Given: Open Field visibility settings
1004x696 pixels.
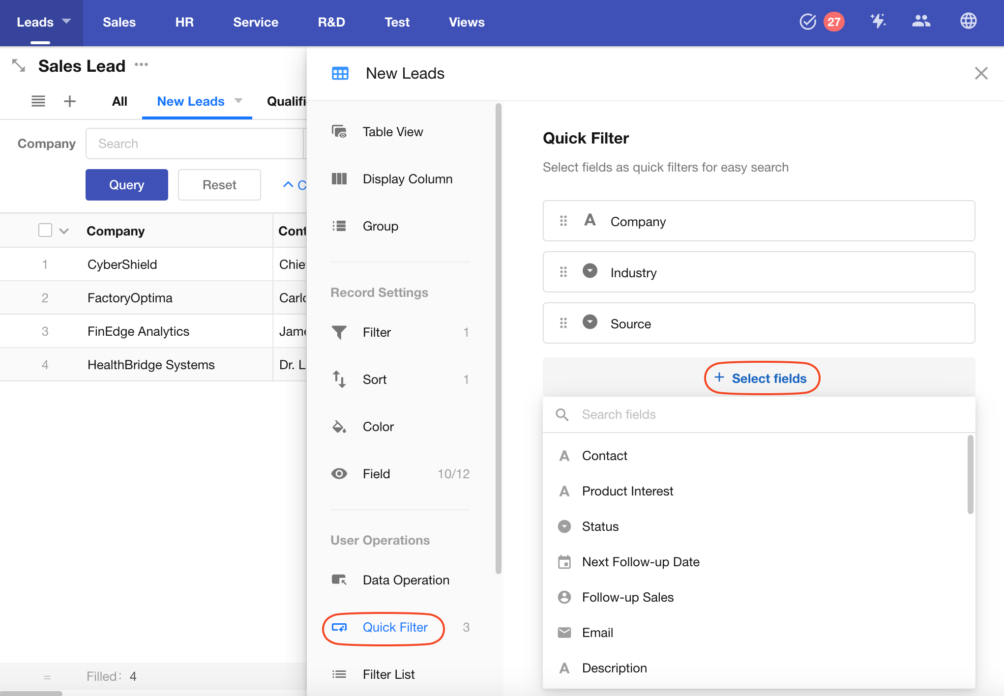Looking at the screenshot, I should coord(376,474).
